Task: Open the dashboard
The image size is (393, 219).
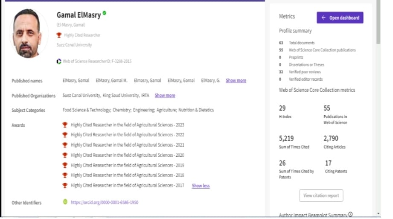Action: [340, 18]
